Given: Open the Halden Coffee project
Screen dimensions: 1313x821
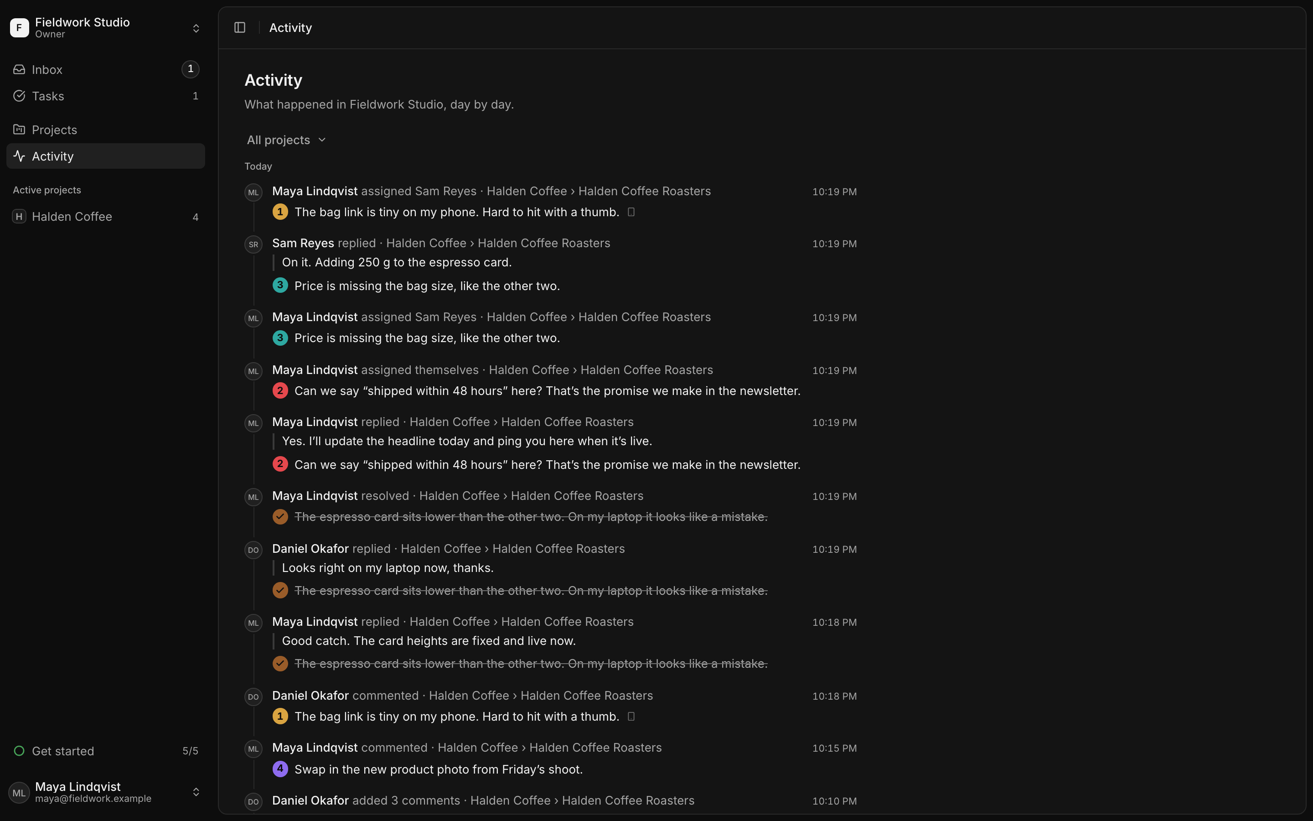Looking at the screenshot, I should (x=106, y=217).
